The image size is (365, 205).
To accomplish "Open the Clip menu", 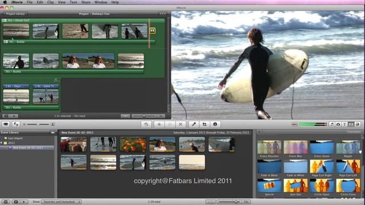I will tap(50, 2).
